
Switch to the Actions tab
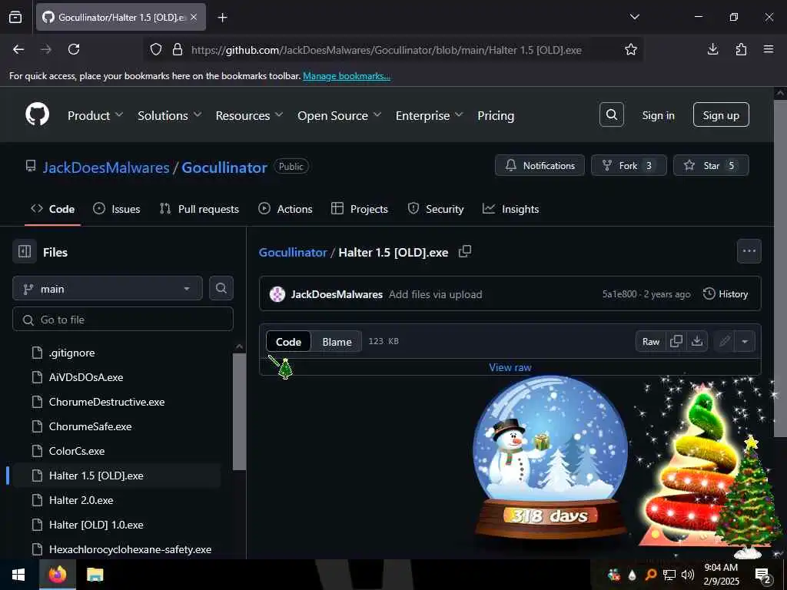pyautogui.click(x=285, y=209)
